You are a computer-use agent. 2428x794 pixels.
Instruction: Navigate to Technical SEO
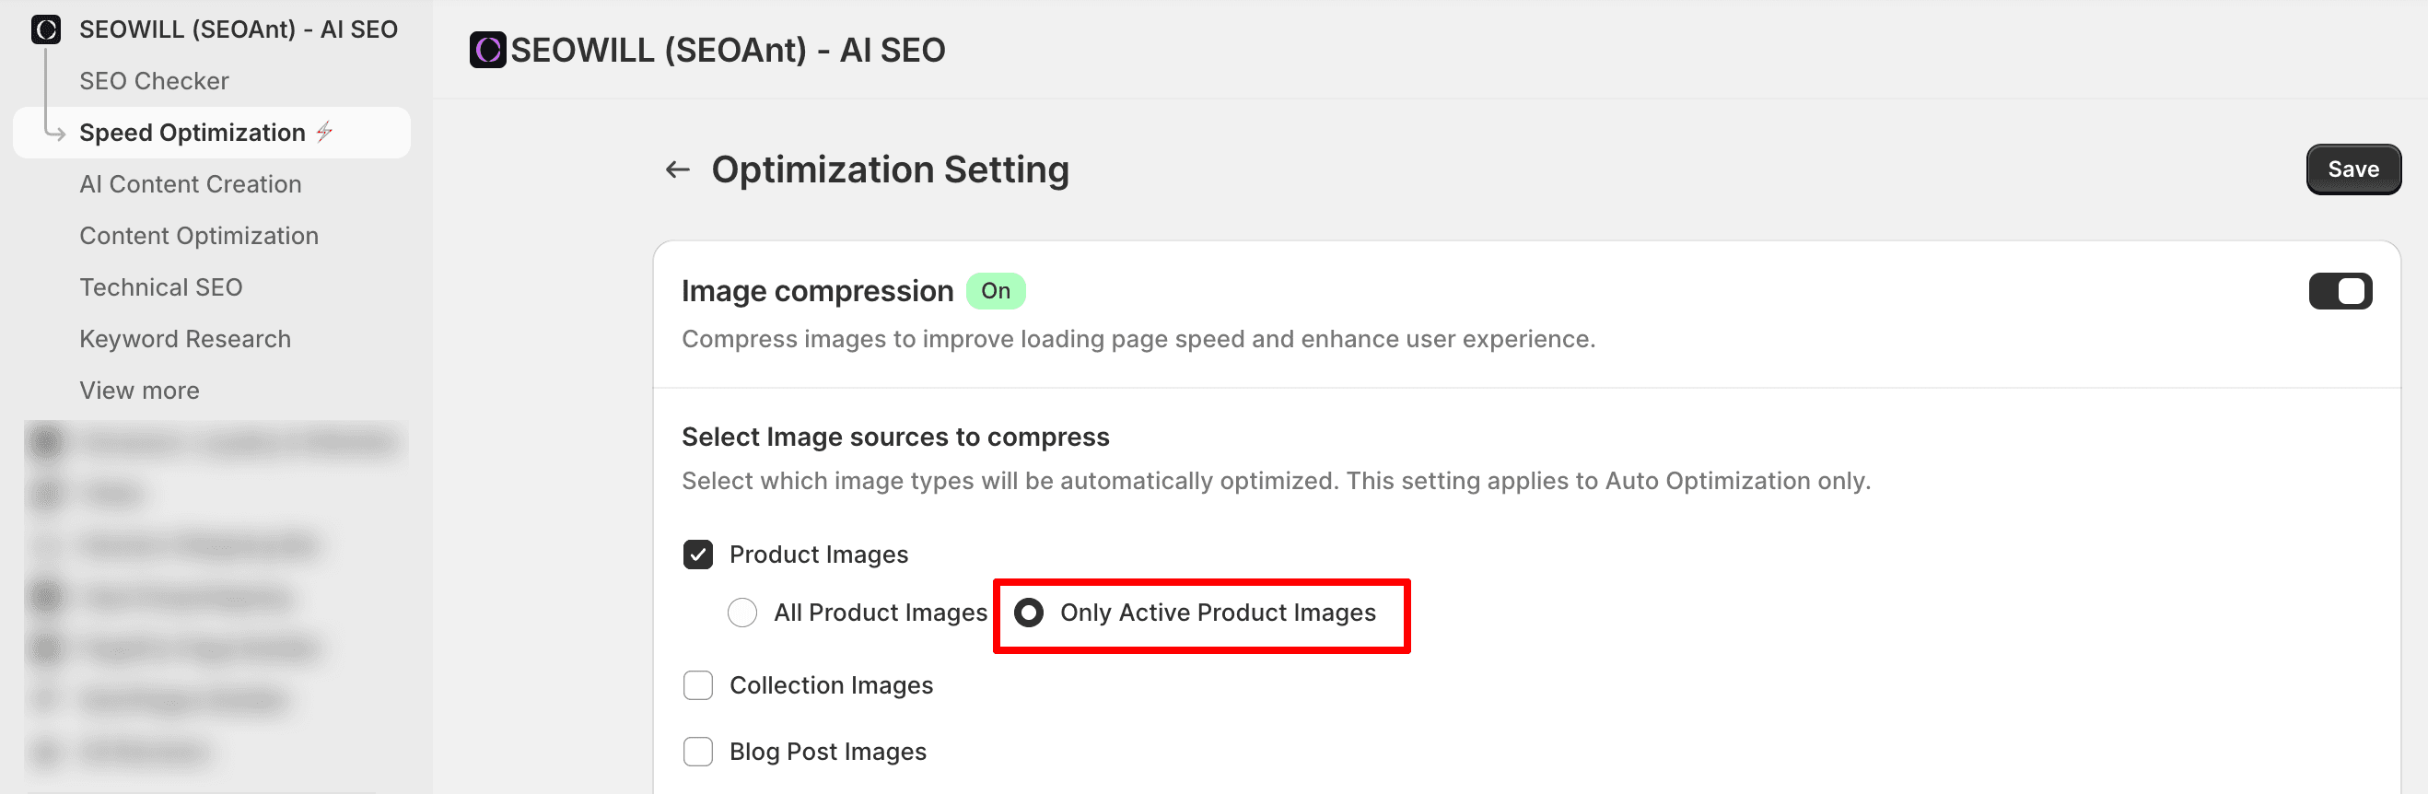(161, 287)
